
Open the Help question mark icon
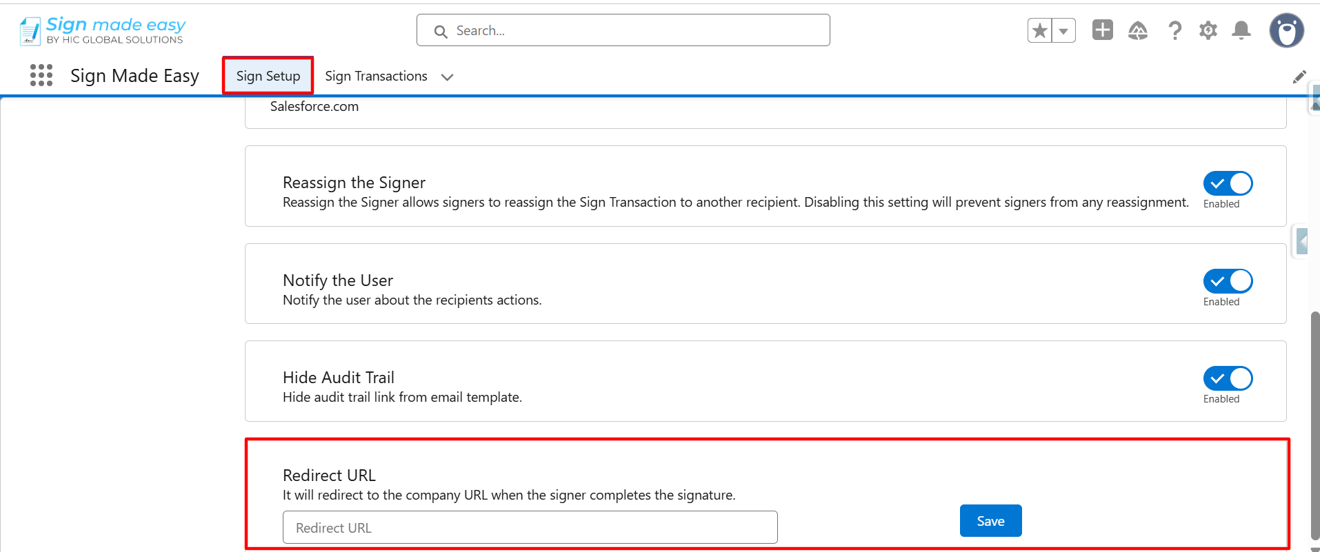tap(1174, 30)
